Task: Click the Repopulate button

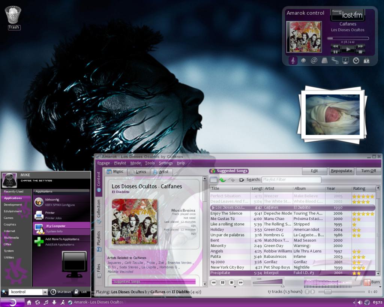Action: 341,171
